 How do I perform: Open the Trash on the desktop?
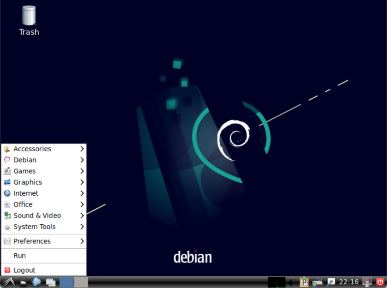29,17
